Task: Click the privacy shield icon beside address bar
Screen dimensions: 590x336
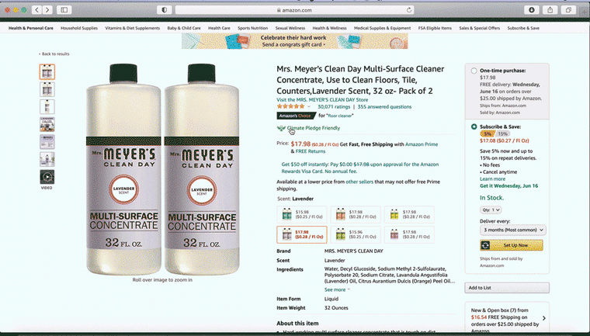Action: (x=164, y=10)
